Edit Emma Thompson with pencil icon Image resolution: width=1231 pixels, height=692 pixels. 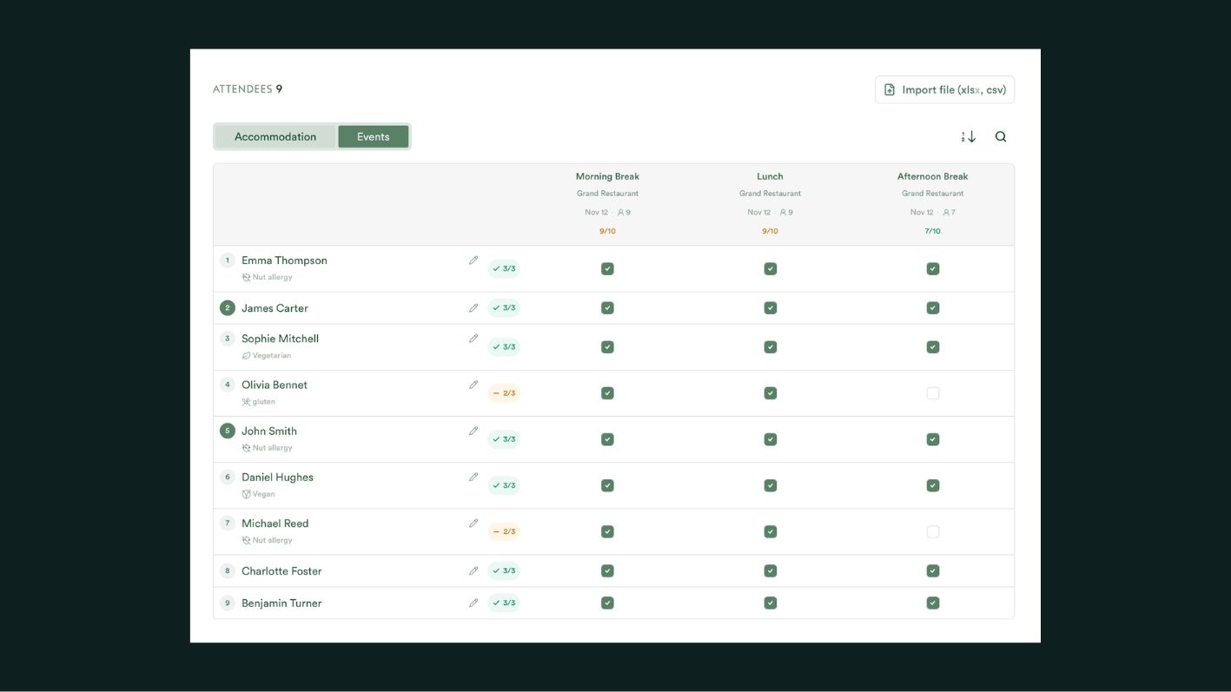click(x=473, y=260)
